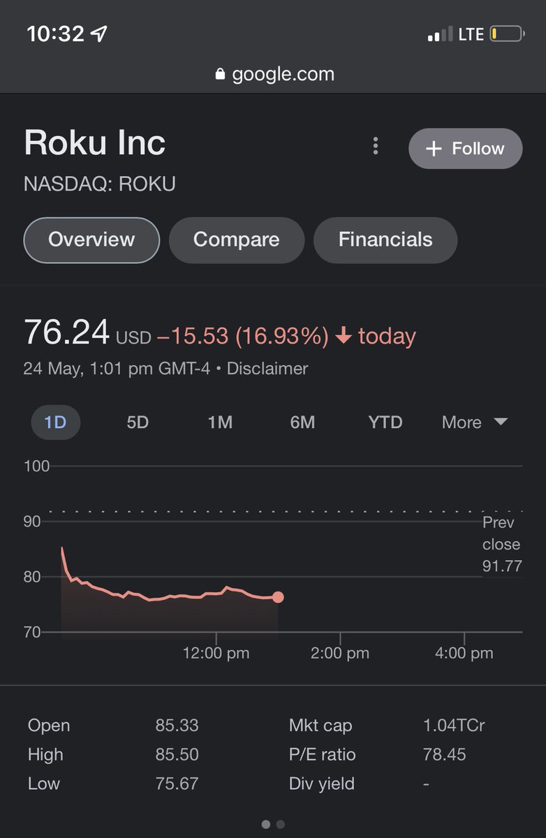
Task: Tap the Roku Inc title
Action: point(95,143)
